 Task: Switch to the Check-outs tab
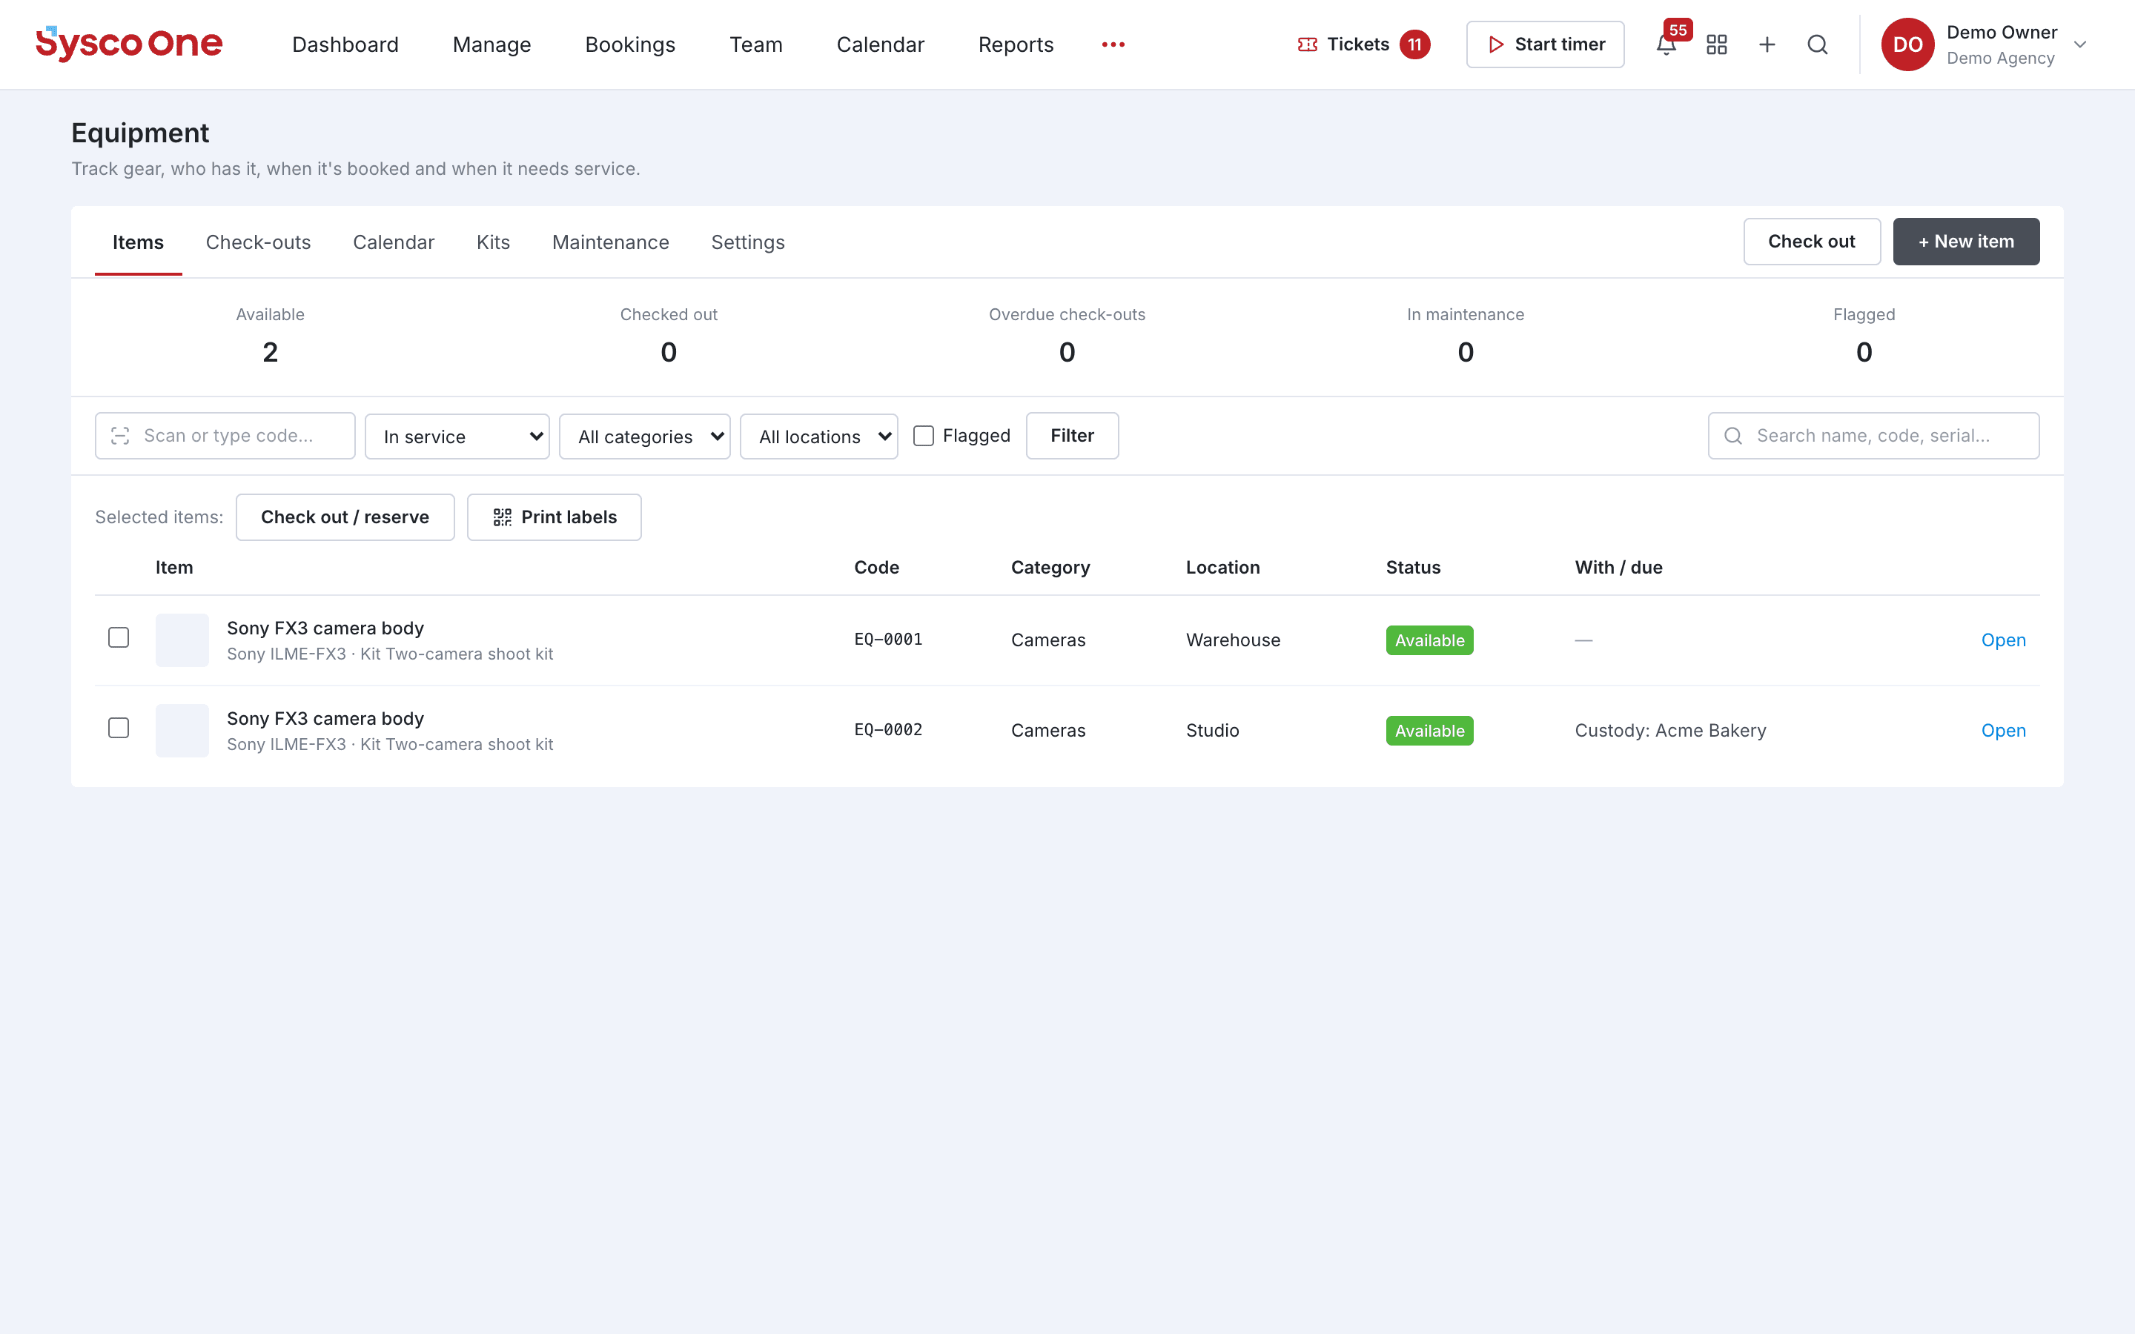[259, 242]
